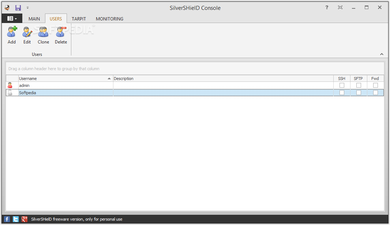Click the Softpedia user gray icon
Screen dimensions: 390x225
tap(10, 93)
